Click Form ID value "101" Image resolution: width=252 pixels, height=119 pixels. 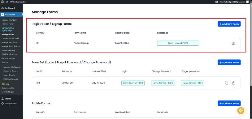pyautogui.click(x=38, y=43)
